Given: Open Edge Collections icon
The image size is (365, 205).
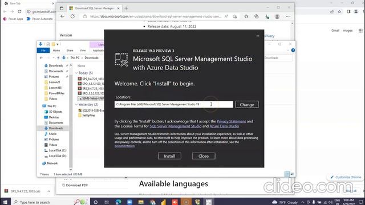Looking at the screenshot, I should click(256, 17).
